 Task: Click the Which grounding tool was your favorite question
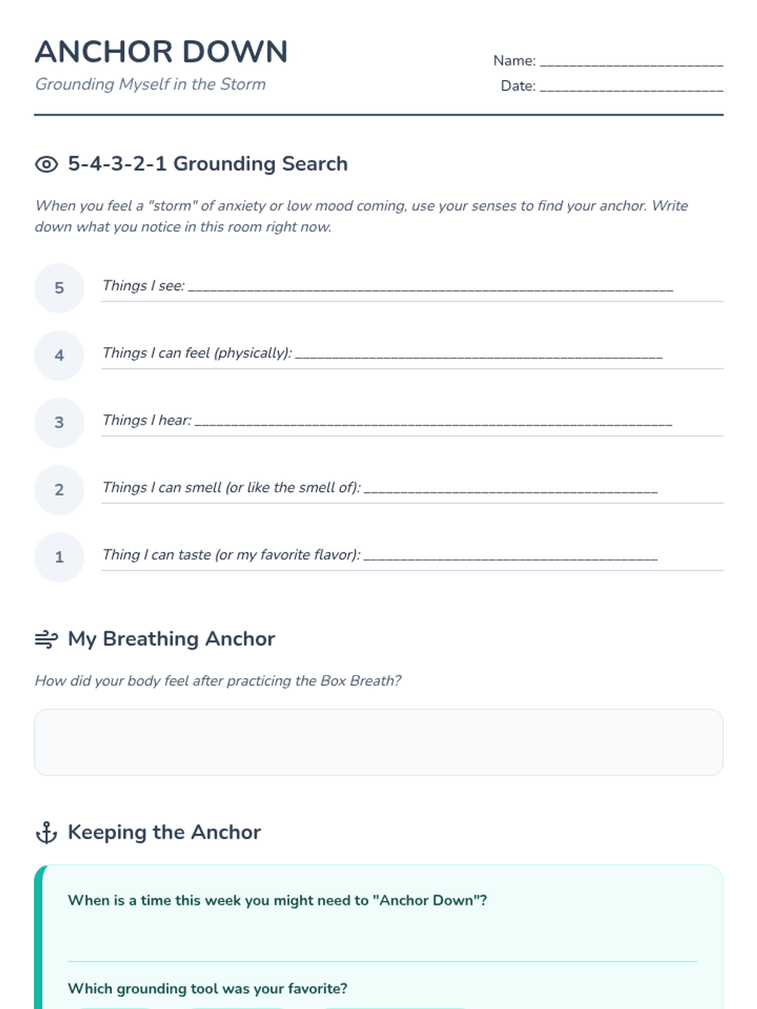tap(208, 988)
